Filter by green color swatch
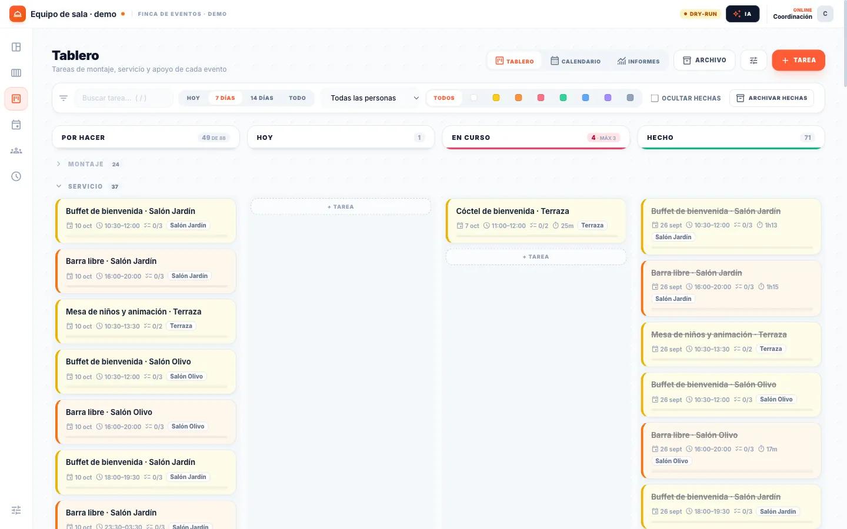847x529 pixels. point(563,98)
